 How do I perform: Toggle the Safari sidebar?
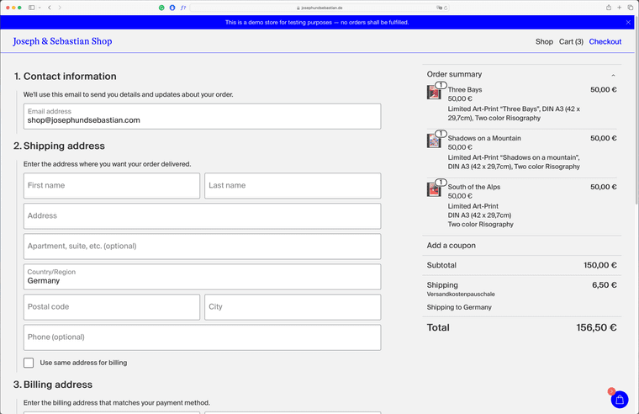click(x=32, y=8)
